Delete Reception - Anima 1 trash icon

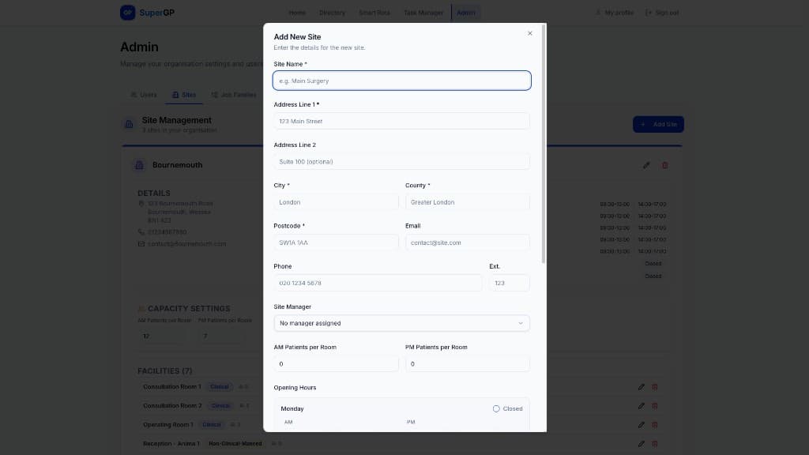coord(655,444)
